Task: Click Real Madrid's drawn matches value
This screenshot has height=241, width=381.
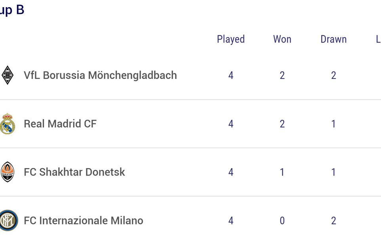Action: tap(333, 124)
